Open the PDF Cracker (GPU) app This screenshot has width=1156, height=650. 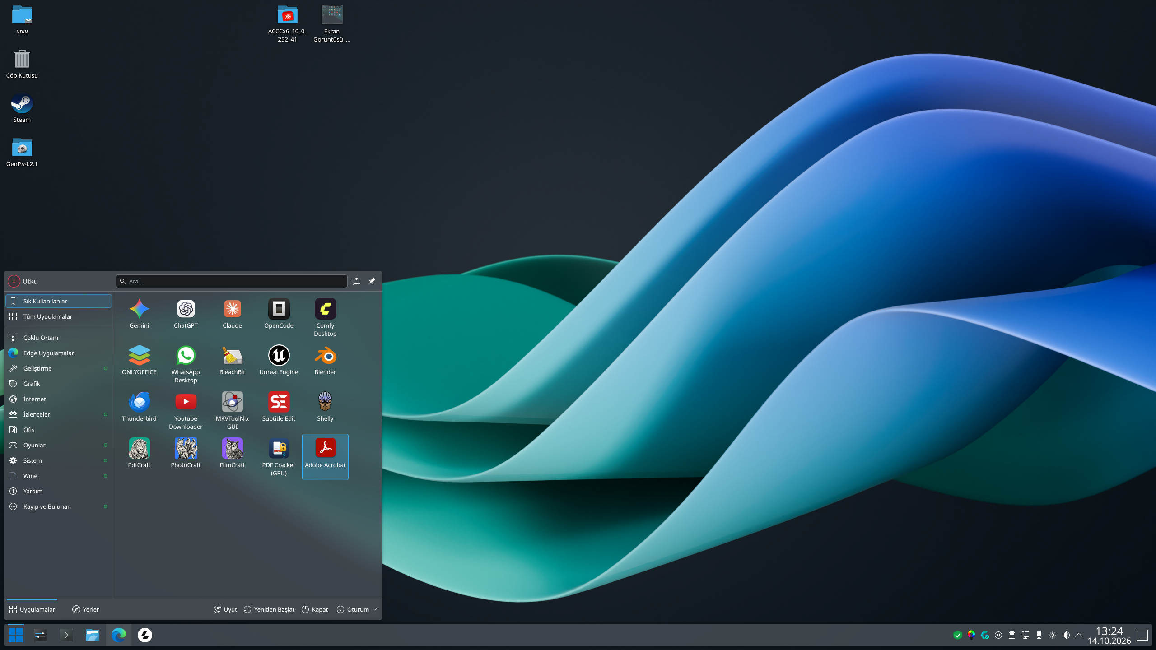point(279,456)
